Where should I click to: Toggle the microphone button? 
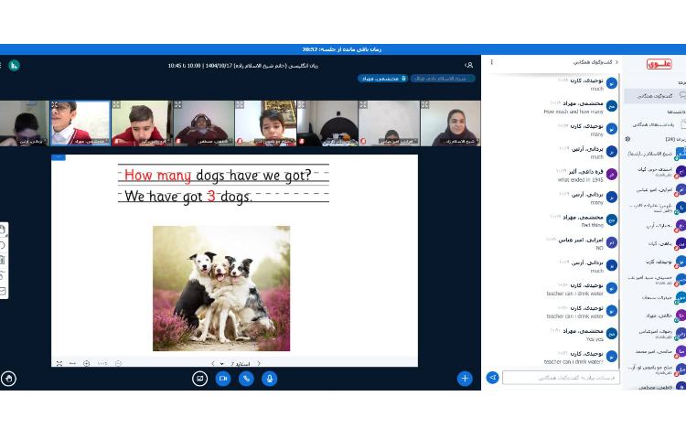pyautogui.click(x=269, y=378)
